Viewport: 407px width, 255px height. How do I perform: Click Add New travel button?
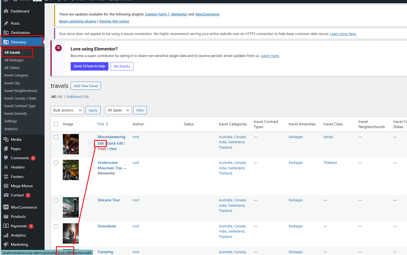click(86, 86)
